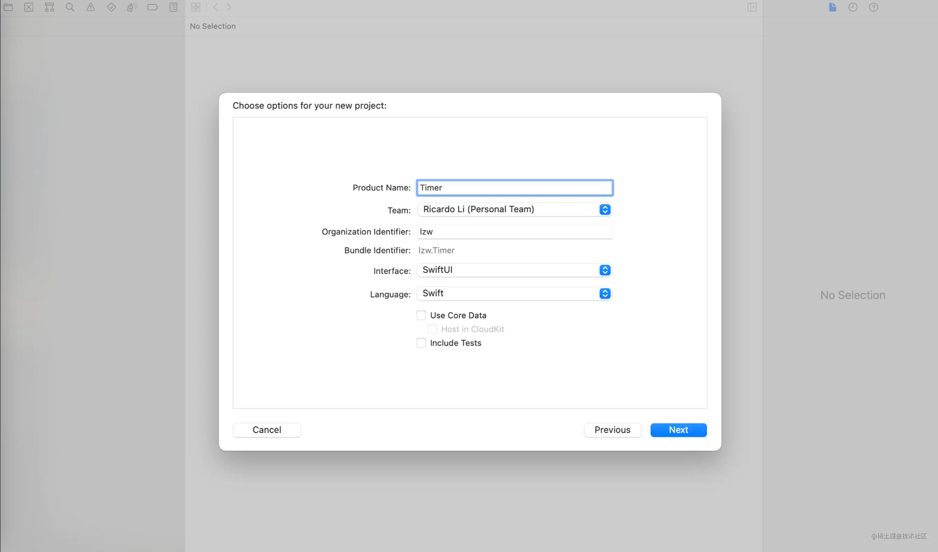Open the Report navigator list icon

[x=173, y=7]
